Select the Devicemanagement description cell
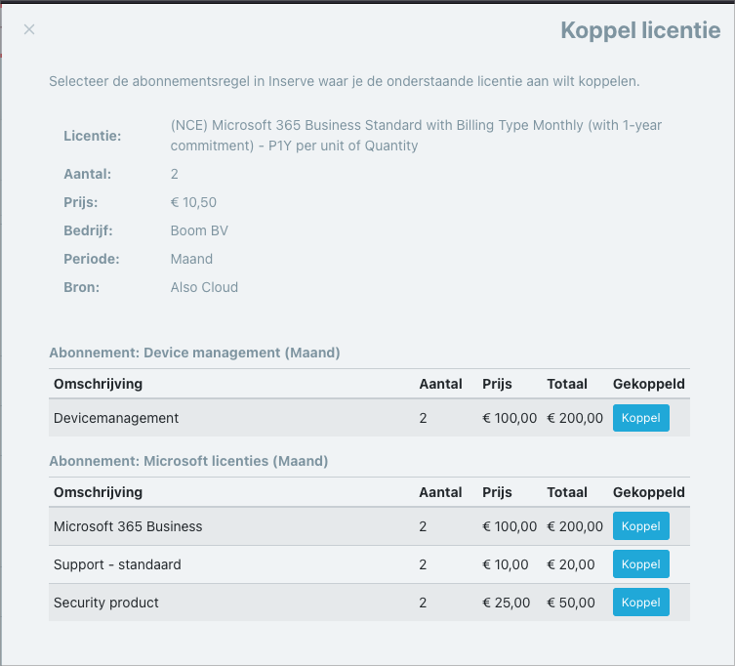The height and width of the screenshot is (666, 735). [x=116, y=418]
